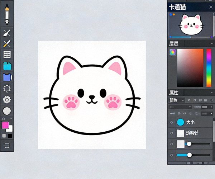
Task: Click the frame icon at toolbar bottom
Action: [7, 145]
